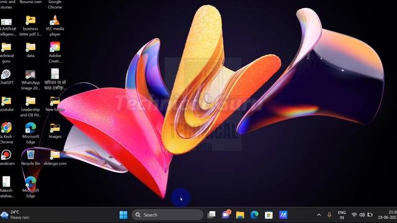Open the Artificial Intelligence file
Screen dimensions: 397x223
(7, 27)
